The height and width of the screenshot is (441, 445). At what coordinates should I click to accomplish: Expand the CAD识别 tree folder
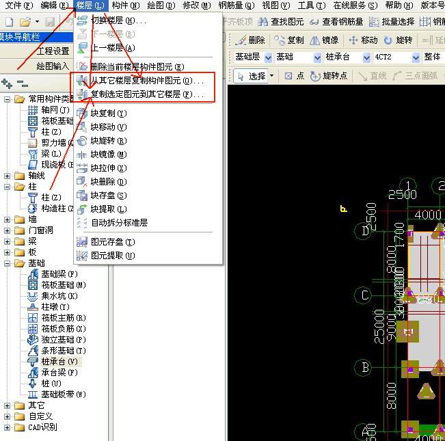click(x=7, y=427)
